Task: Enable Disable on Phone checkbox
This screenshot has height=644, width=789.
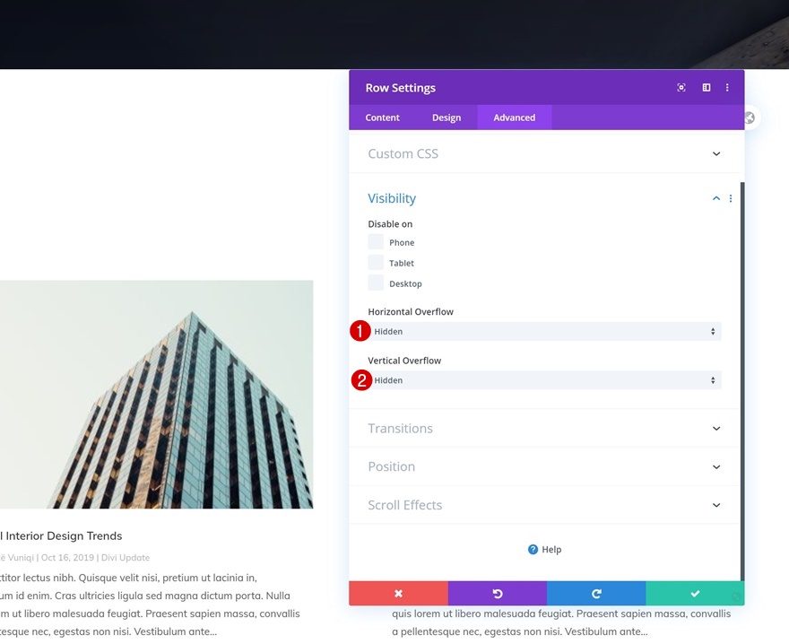Action: (x=376, y=242)
